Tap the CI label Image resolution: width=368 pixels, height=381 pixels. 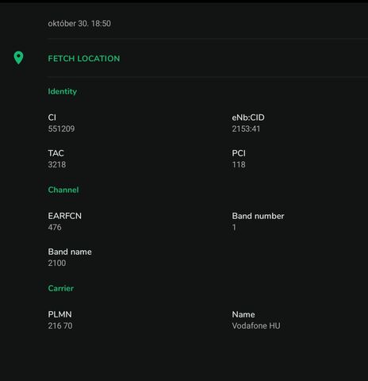[x=52, y=117]
